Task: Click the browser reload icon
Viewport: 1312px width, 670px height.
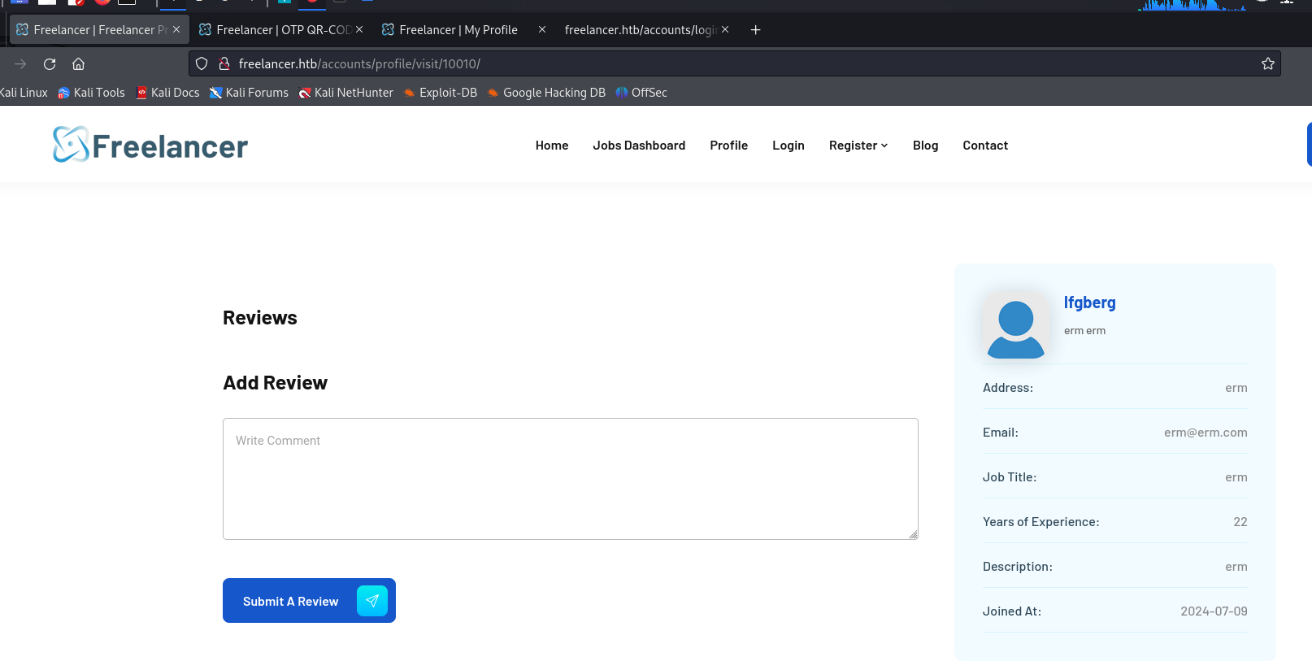Action: 50,64
